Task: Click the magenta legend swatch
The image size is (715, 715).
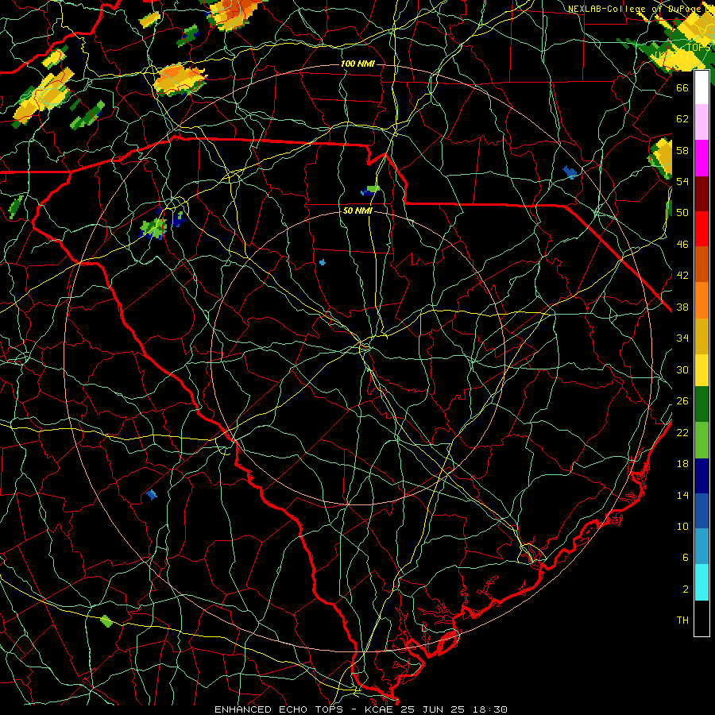Action: pyautogui.click(x=701, y=158)
